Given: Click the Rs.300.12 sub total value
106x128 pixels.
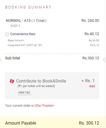Looking at the screenshot, I should [x=91, y=58].
